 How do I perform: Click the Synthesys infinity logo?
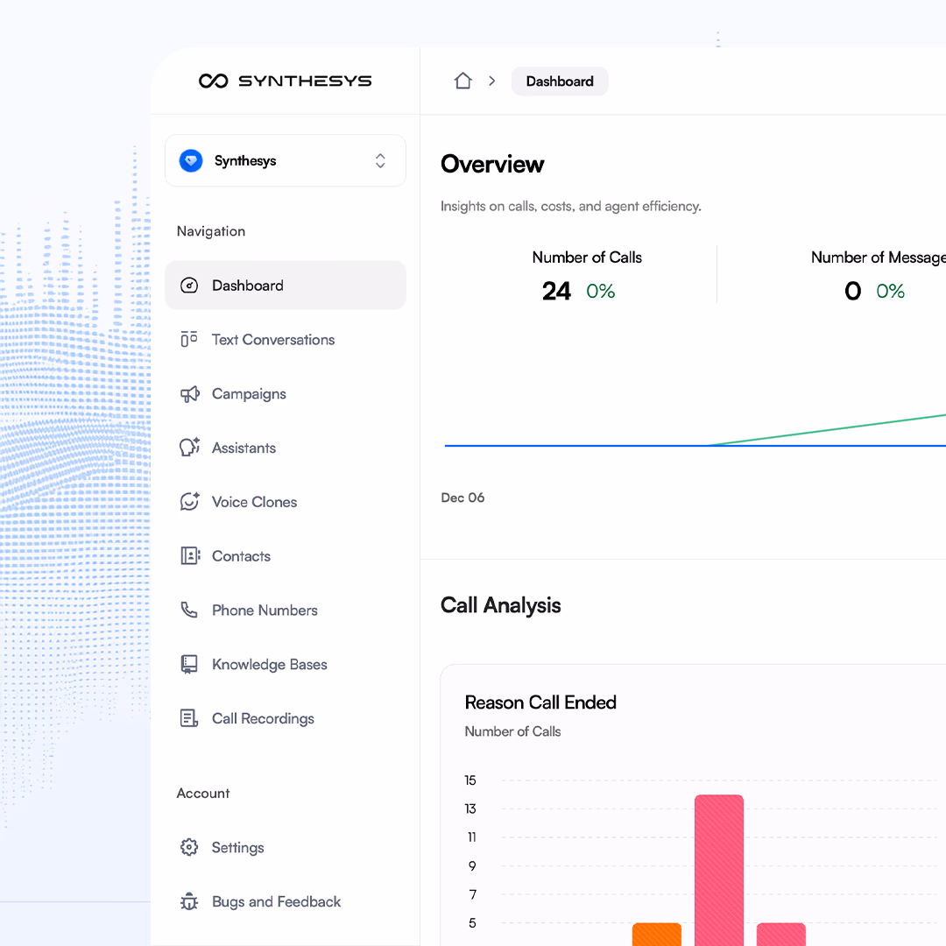tap(213, 81)
